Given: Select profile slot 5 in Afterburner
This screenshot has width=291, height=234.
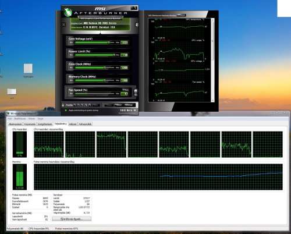Looking at the screenshot, I should tap(90, 105).
